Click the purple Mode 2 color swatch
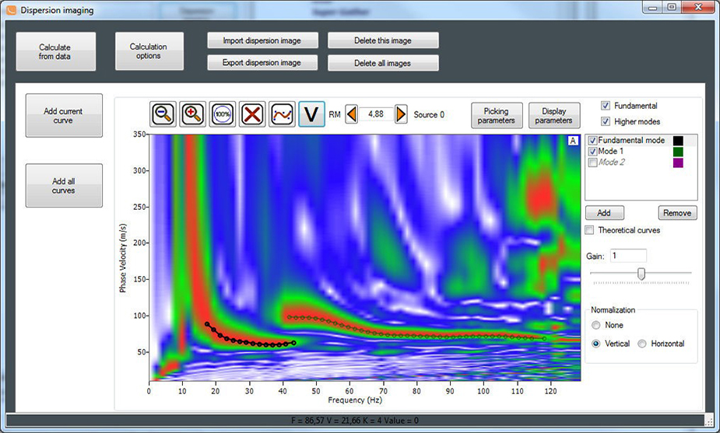Screen dimensions: 720x433 [x=679, y=162]
